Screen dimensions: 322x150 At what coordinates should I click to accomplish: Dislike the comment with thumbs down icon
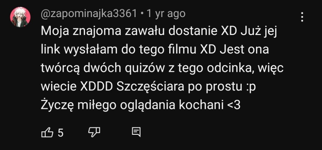tap(94, 132)
